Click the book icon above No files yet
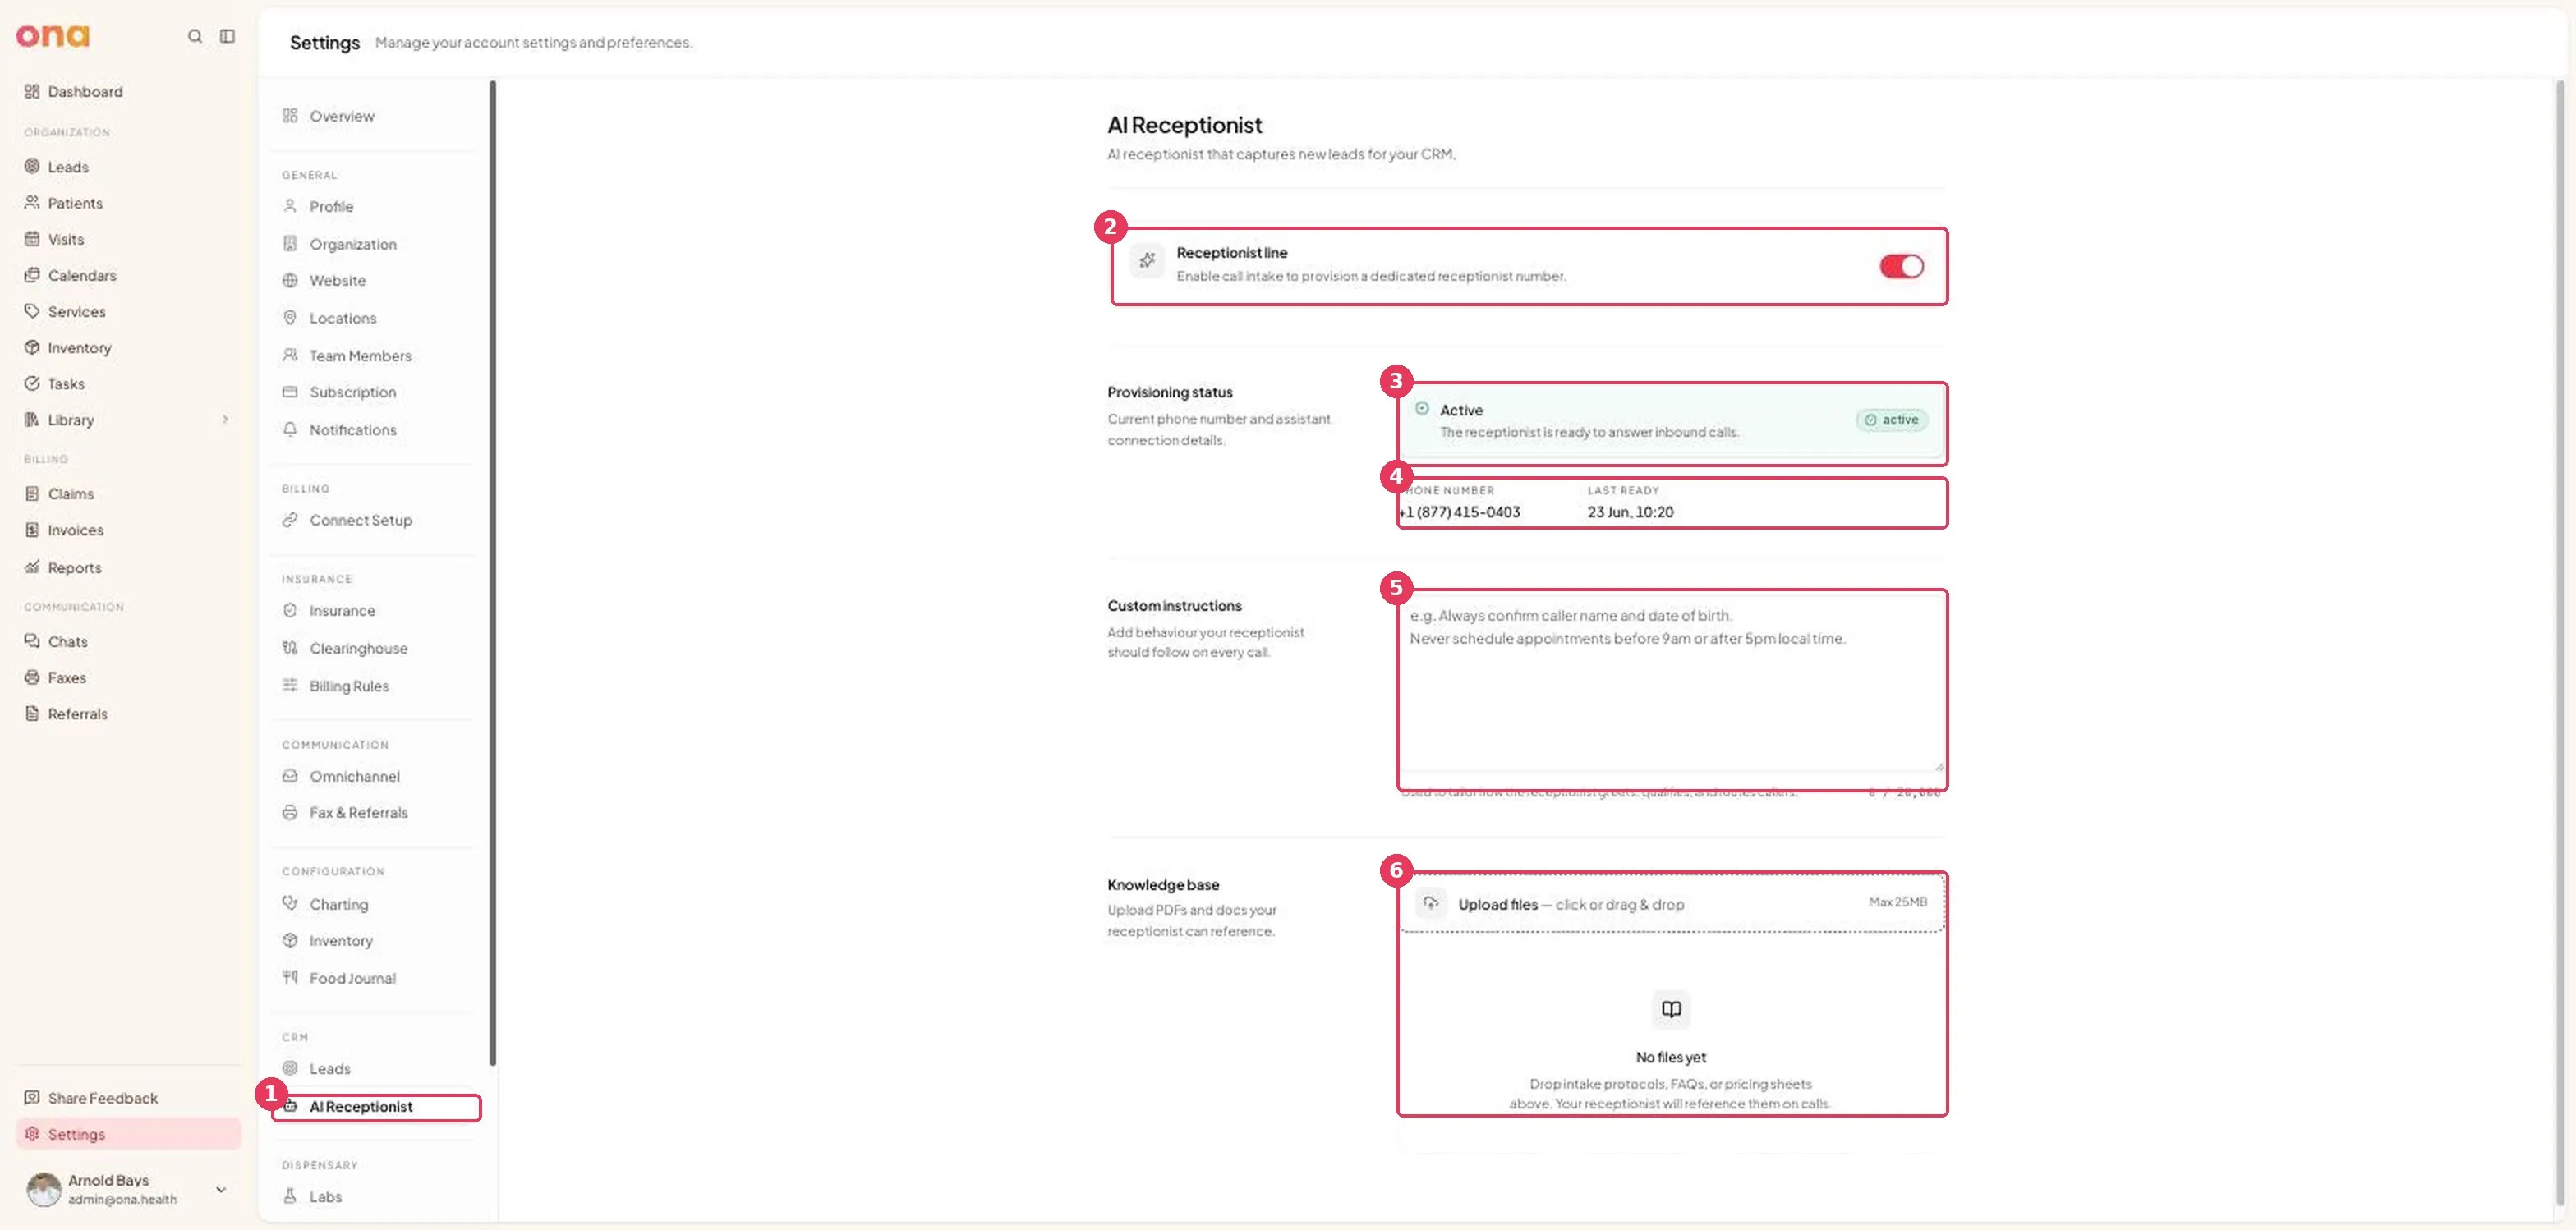This screenshot has height=1230, width=2576. point(1671,1010)
